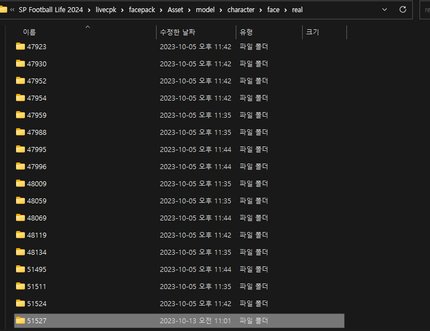Screen dimensions: 430x331
Task: Click the folder icon of 51495
Action: 20,269
